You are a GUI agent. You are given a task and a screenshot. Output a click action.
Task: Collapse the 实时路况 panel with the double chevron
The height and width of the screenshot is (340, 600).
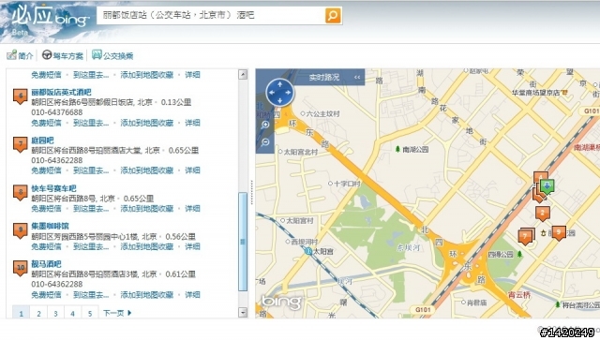pos(357,77)
